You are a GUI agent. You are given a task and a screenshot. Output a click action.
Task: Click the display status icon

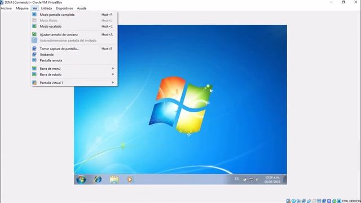coord(319,201)
